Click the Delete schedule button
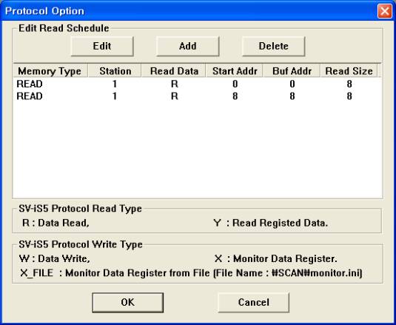The image size is (396, 325). [274, 46]
